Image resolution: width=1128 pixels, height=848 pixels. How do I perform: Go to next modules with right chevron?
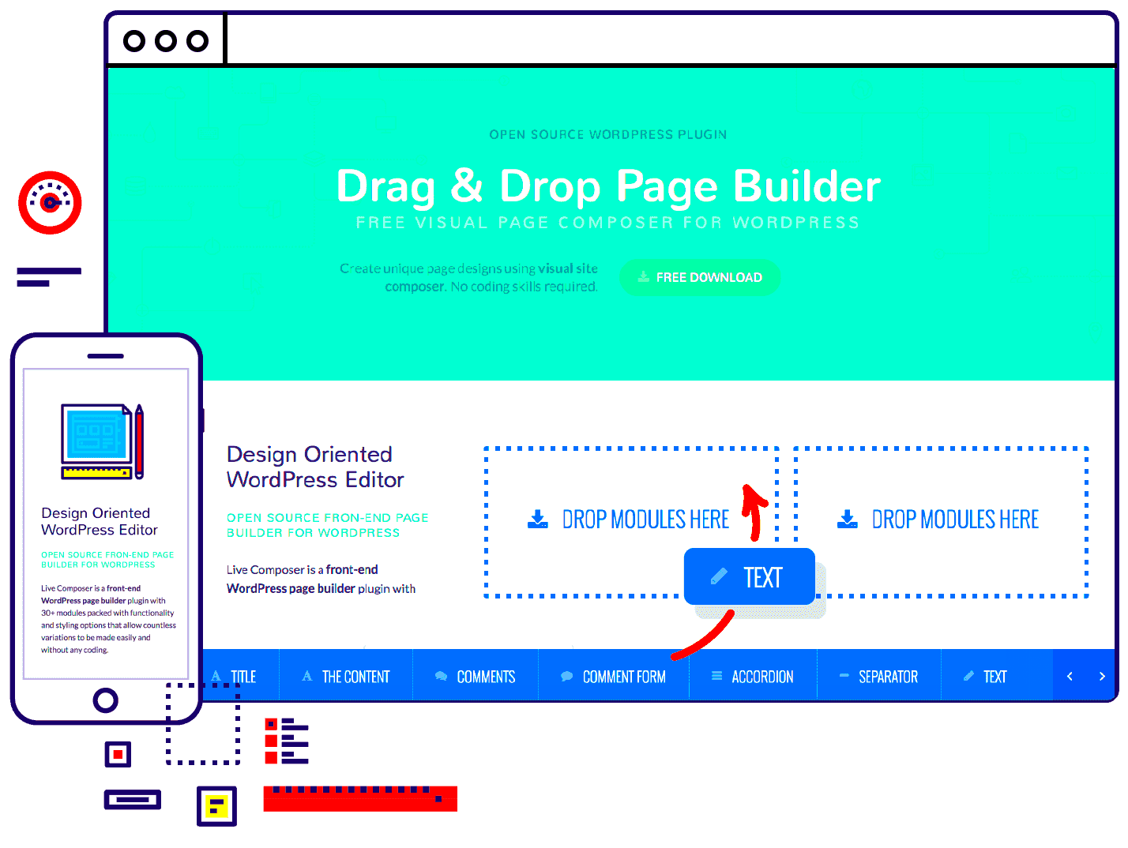1102,677
